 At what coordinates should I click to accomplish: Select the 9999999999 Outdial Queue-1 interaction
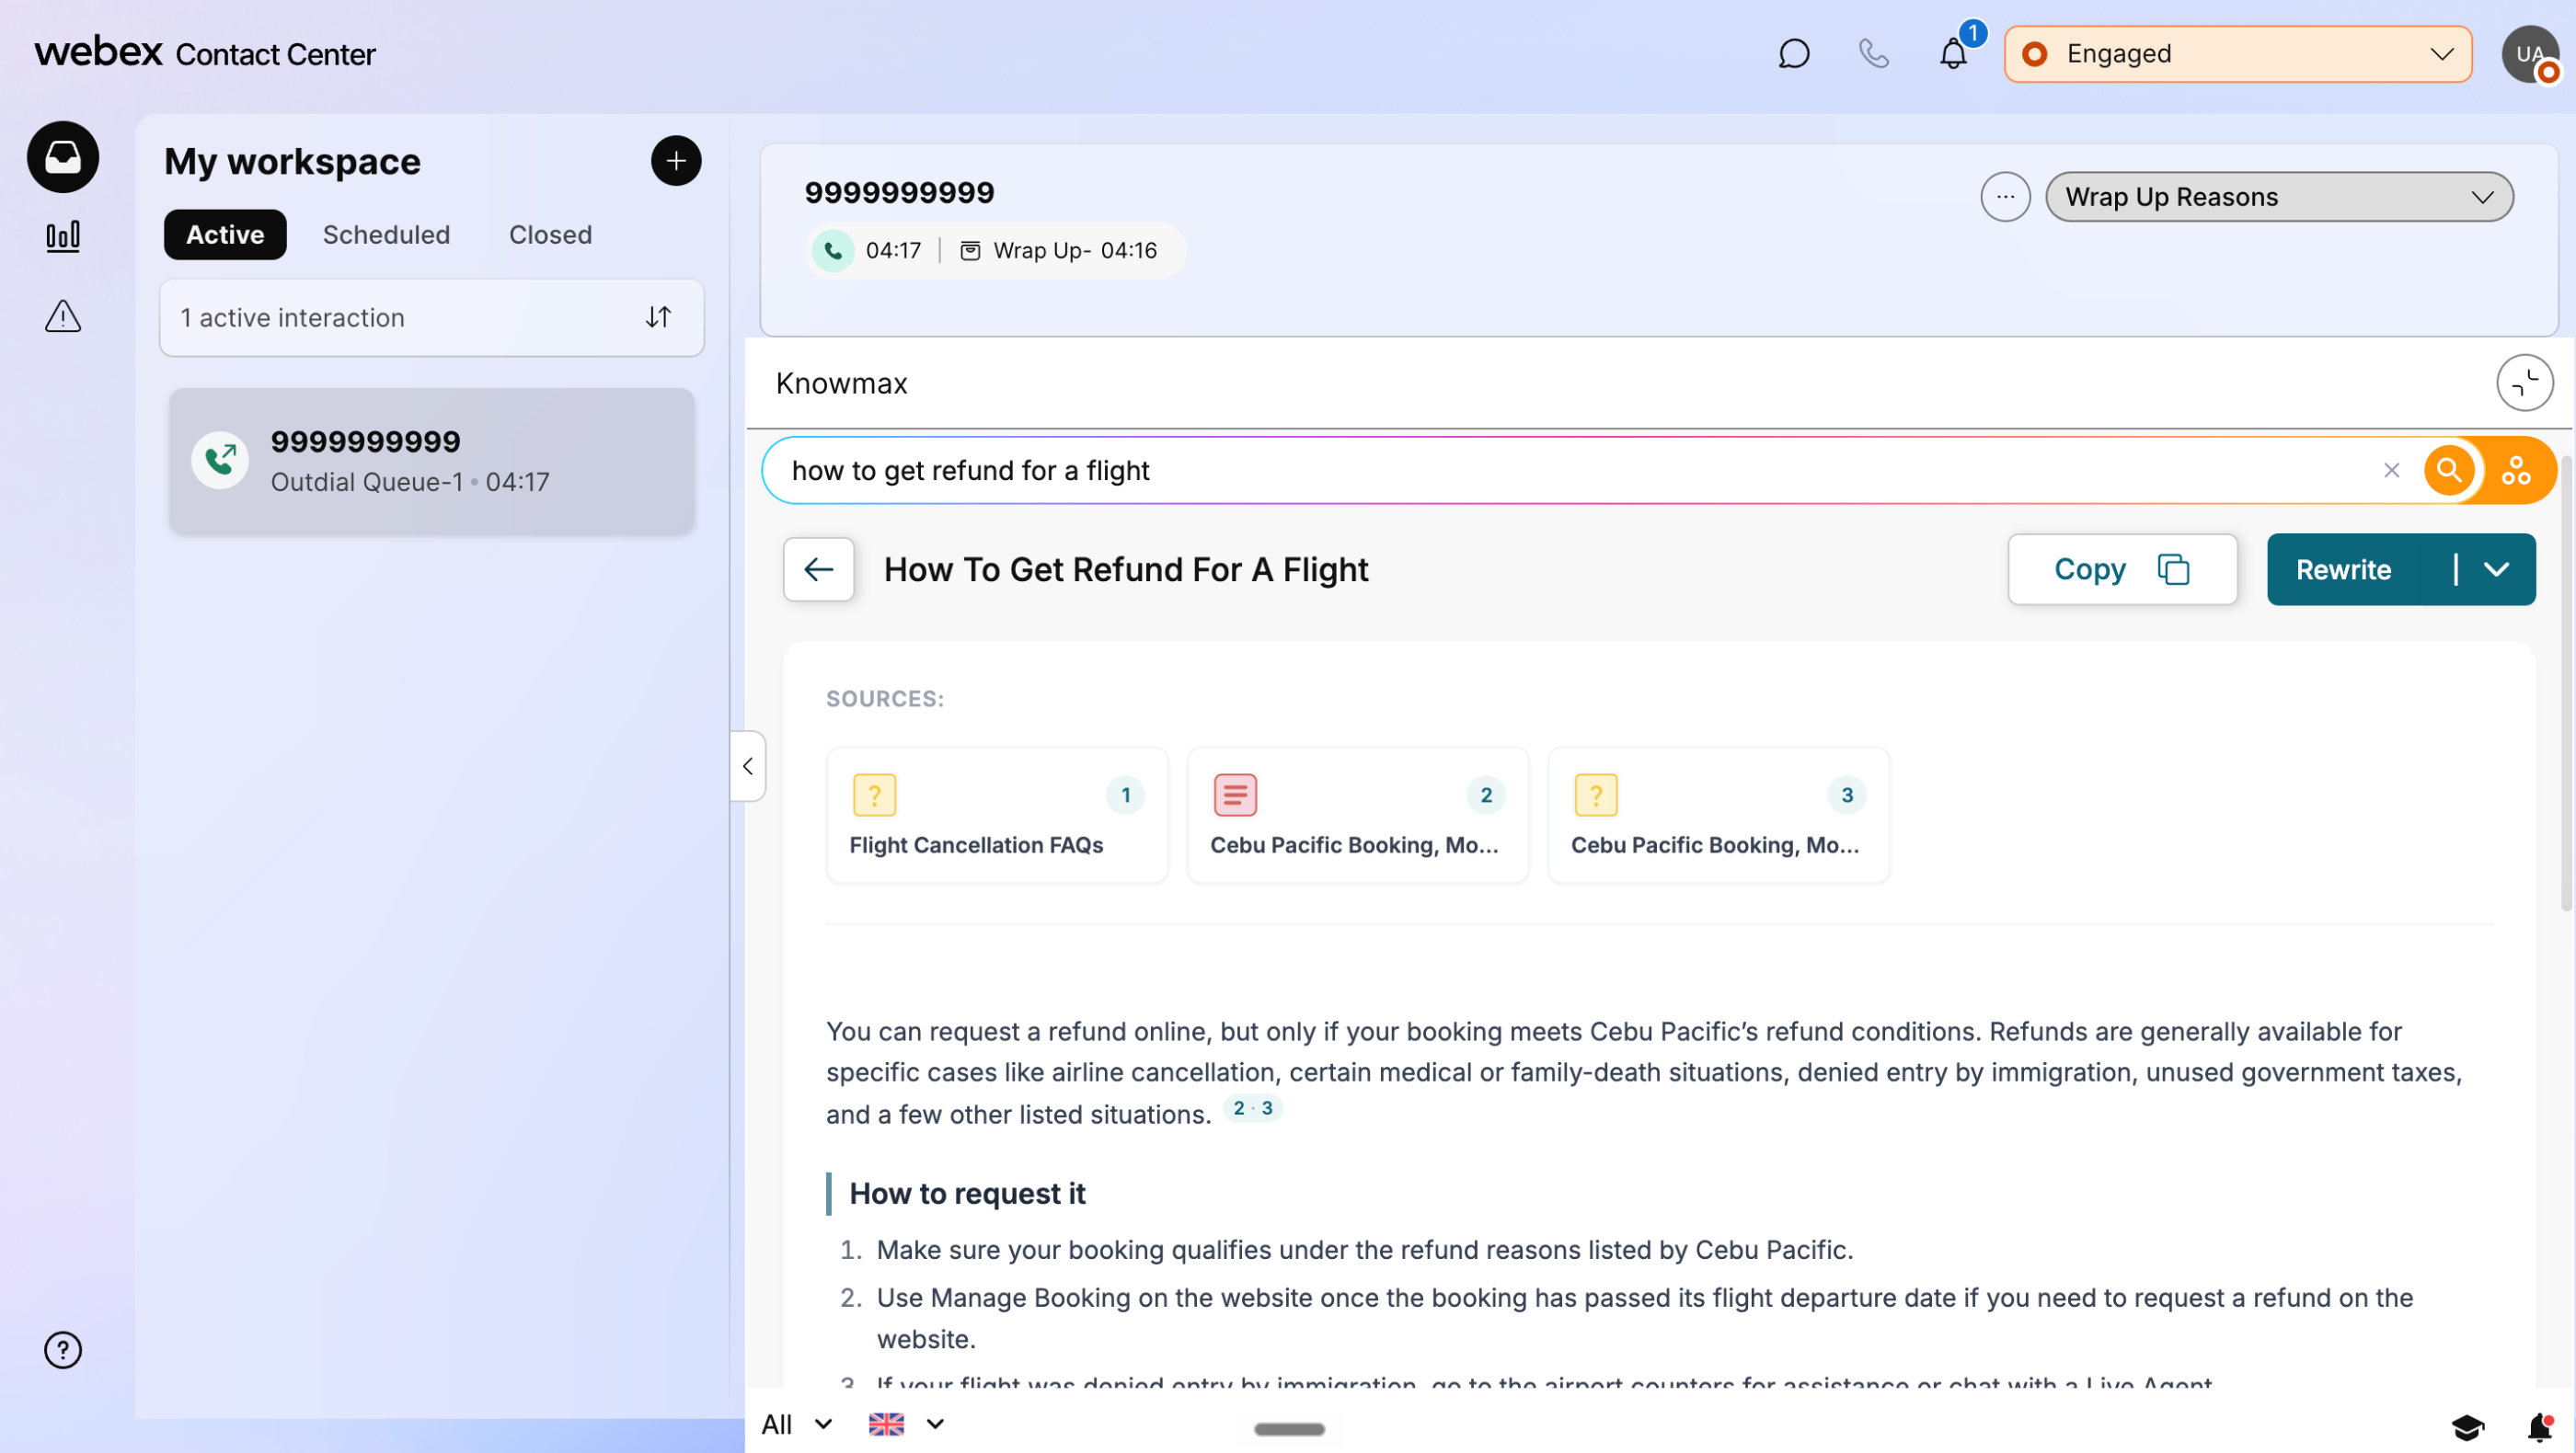point(432,462)
